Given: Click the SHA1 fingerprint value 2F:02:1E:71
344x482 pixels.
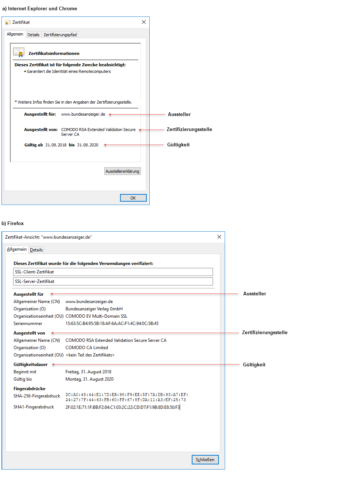Looking at the screenshot, I should 123,407.
